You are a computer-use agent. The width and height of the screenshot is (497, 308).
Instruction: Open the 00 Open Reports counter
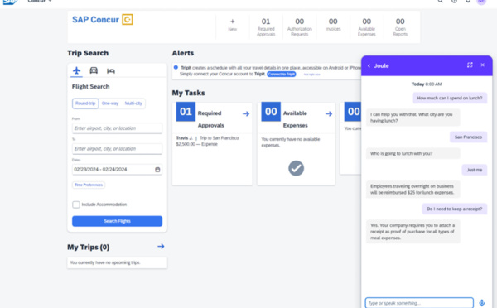400,26
